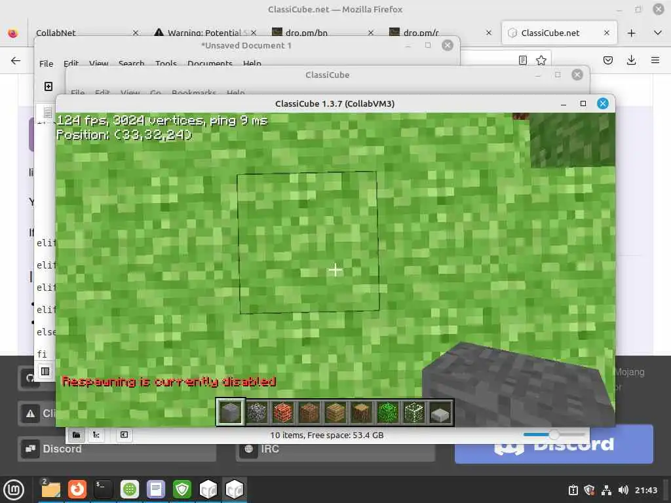Go back in Firefox

[16, 60]
